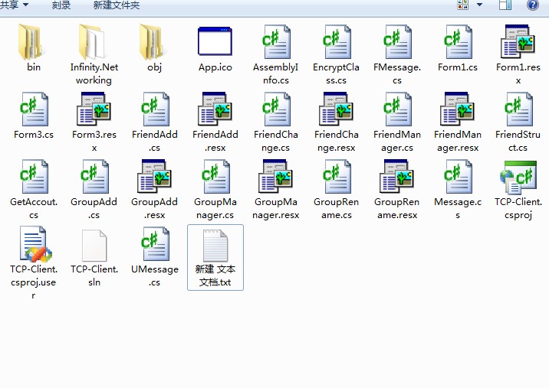Screen dimensions: 549x388
Task: Open the 共享 share dropdown menu
Action: (14, 5)
